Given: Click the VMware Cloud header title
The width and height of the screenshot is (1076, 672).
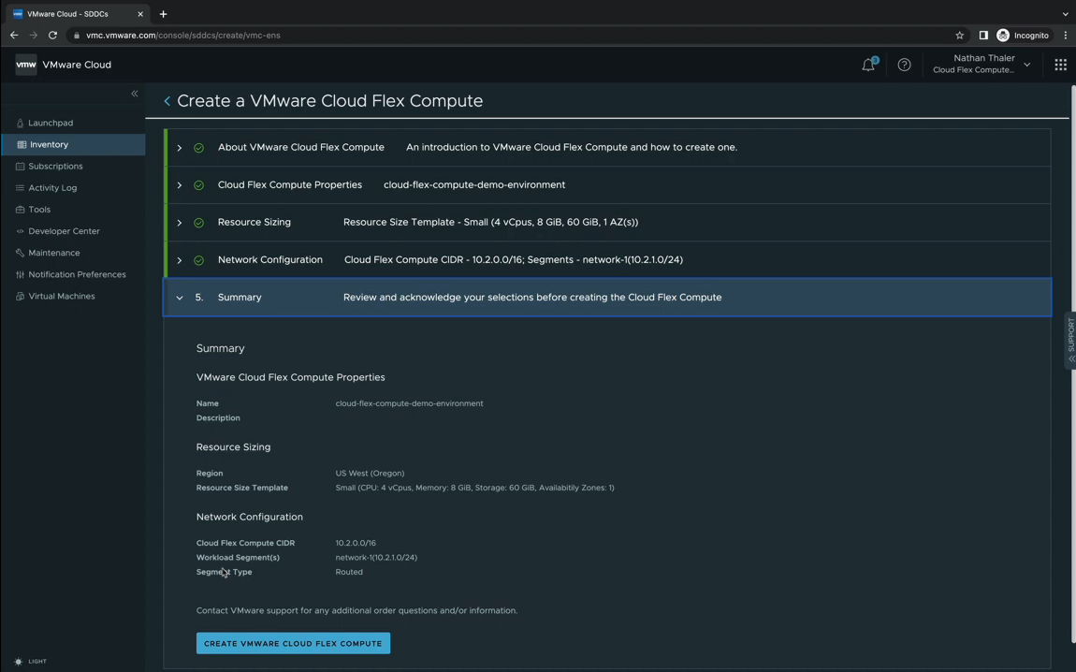Looking at the screenshot, I should coord(77,65).
